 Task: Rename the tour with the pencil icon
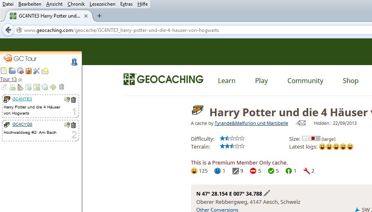[x=4, y=87]
